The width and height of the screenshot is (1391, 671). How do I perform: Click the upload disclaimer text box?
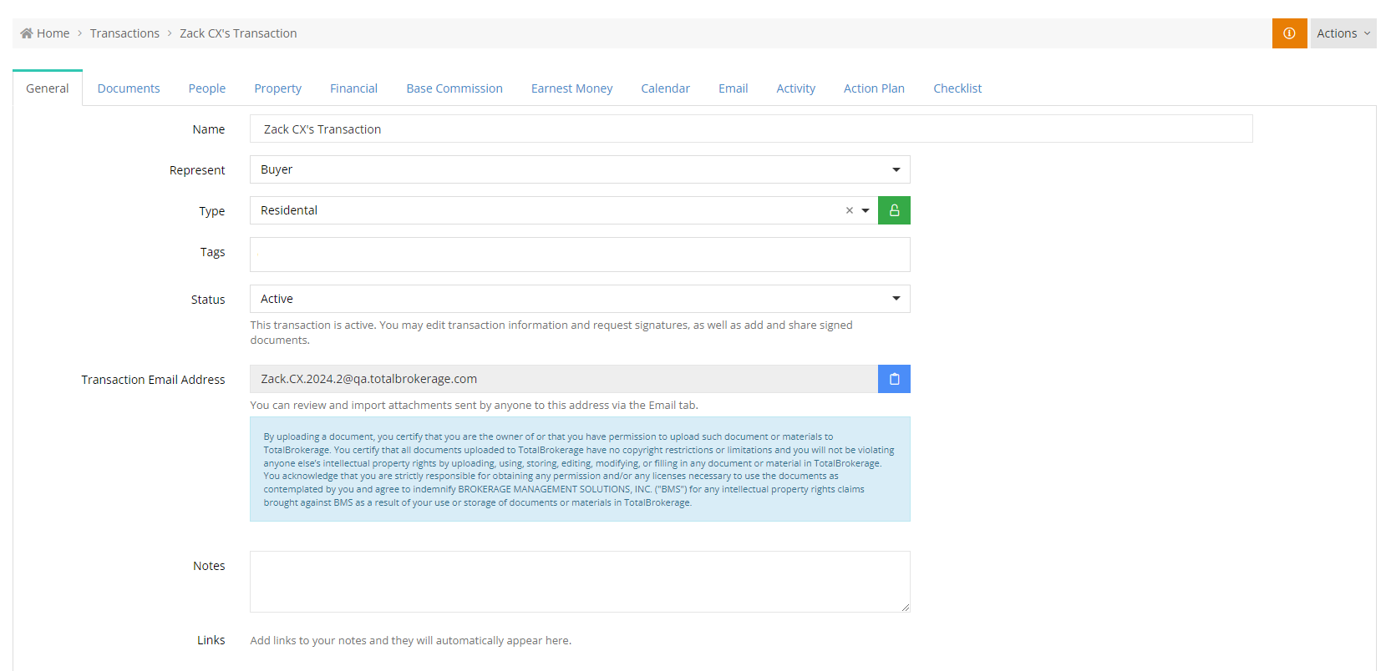click(x=580, y=469)
